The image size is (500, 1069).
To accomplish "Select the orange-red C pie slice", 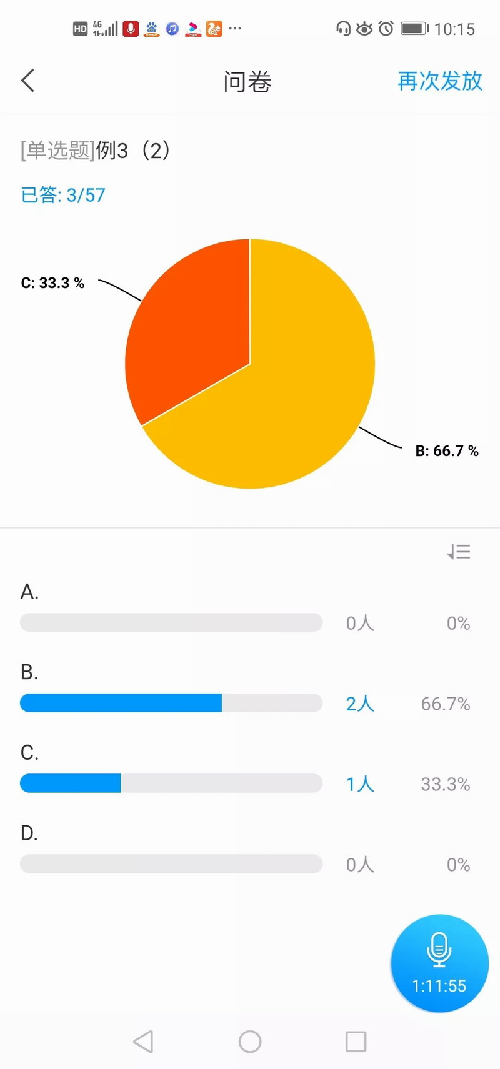I will 194,325.
